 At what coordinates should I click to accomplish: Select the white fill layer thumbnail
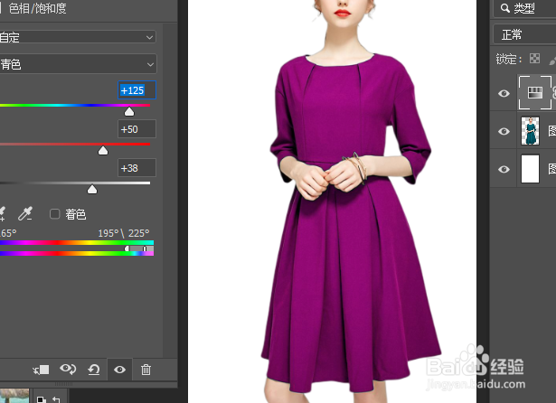click(x=530, y=169)
